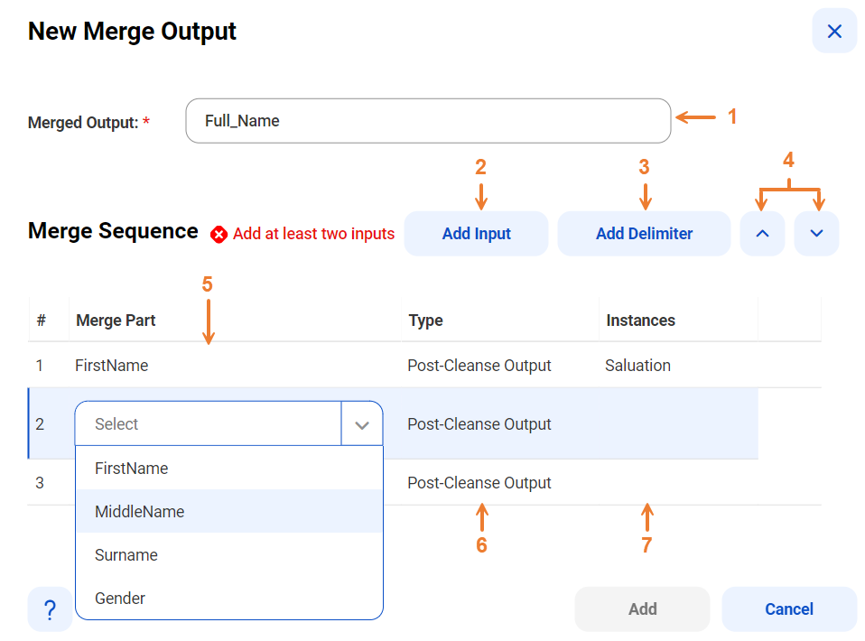This screenshot has width=865, height=641.
Task: Click the red error icon beside Merge Sequence
Action: tap(219, 235)
